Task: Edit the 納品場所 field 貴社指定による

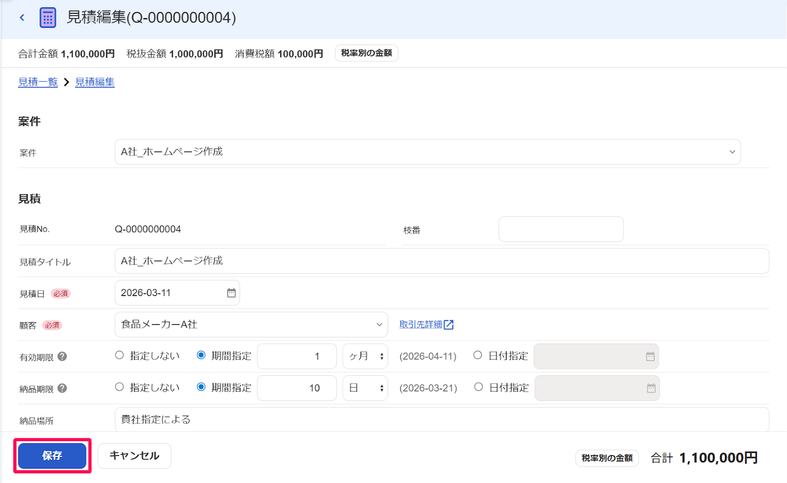Action: point(442,420)
